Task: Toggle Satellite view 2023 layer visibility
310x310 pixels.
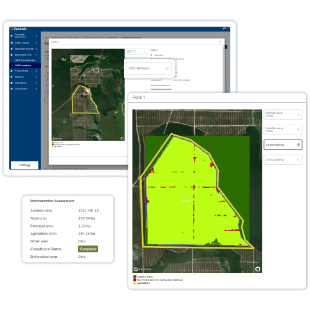Action: [x=298, y=130]
